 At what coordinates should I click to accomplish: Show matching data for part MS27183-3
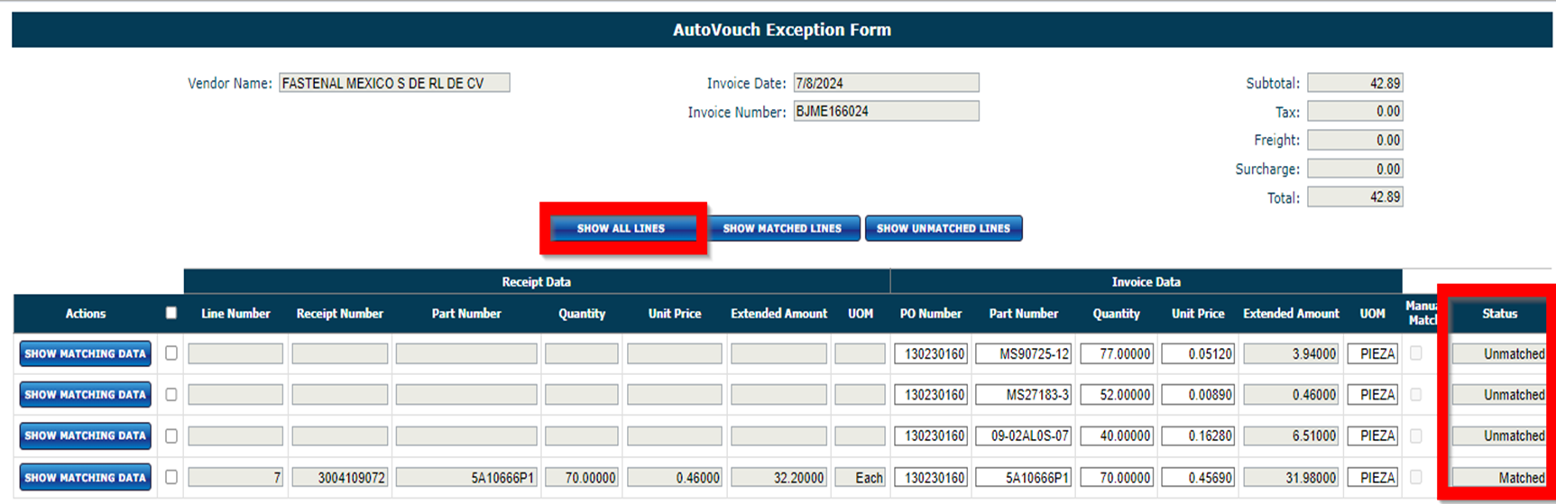point(85,395)
